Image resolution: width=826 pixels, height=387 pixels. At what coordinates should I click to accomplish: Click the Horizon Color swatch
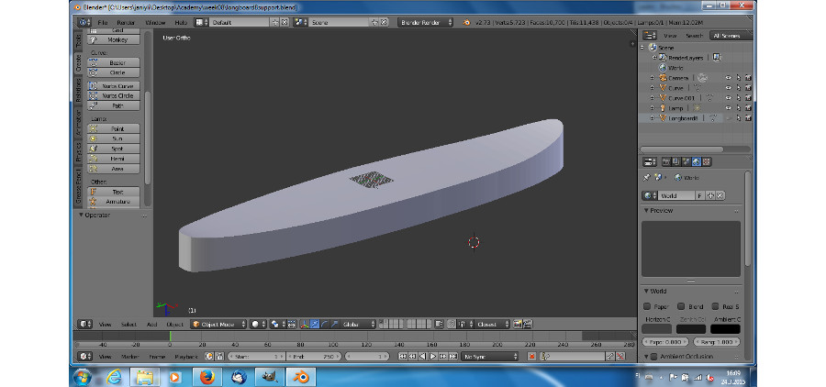point(657,329)
